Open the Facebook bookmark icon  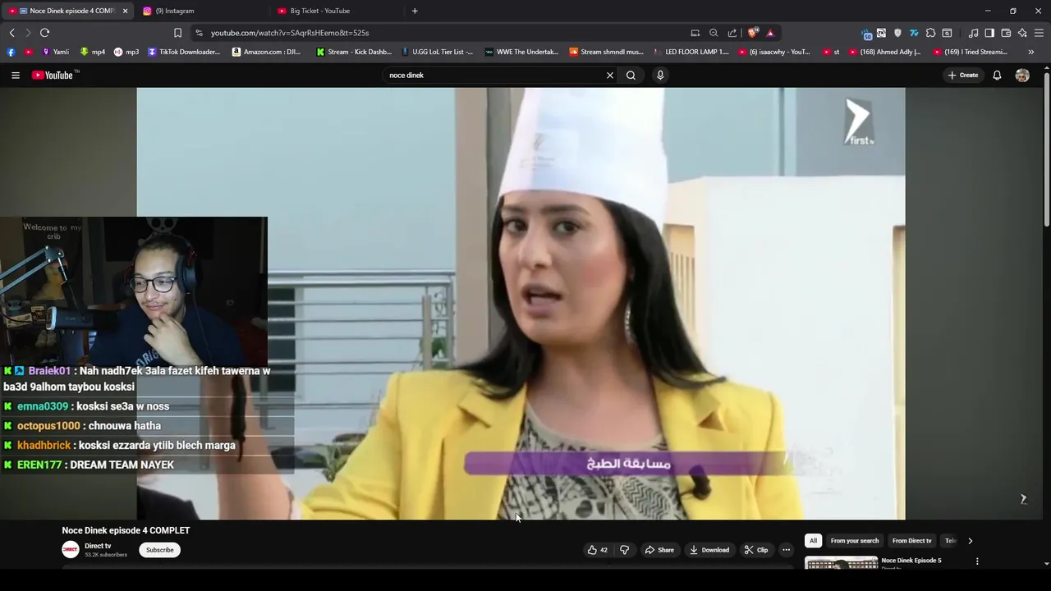[x=11, y=52]
